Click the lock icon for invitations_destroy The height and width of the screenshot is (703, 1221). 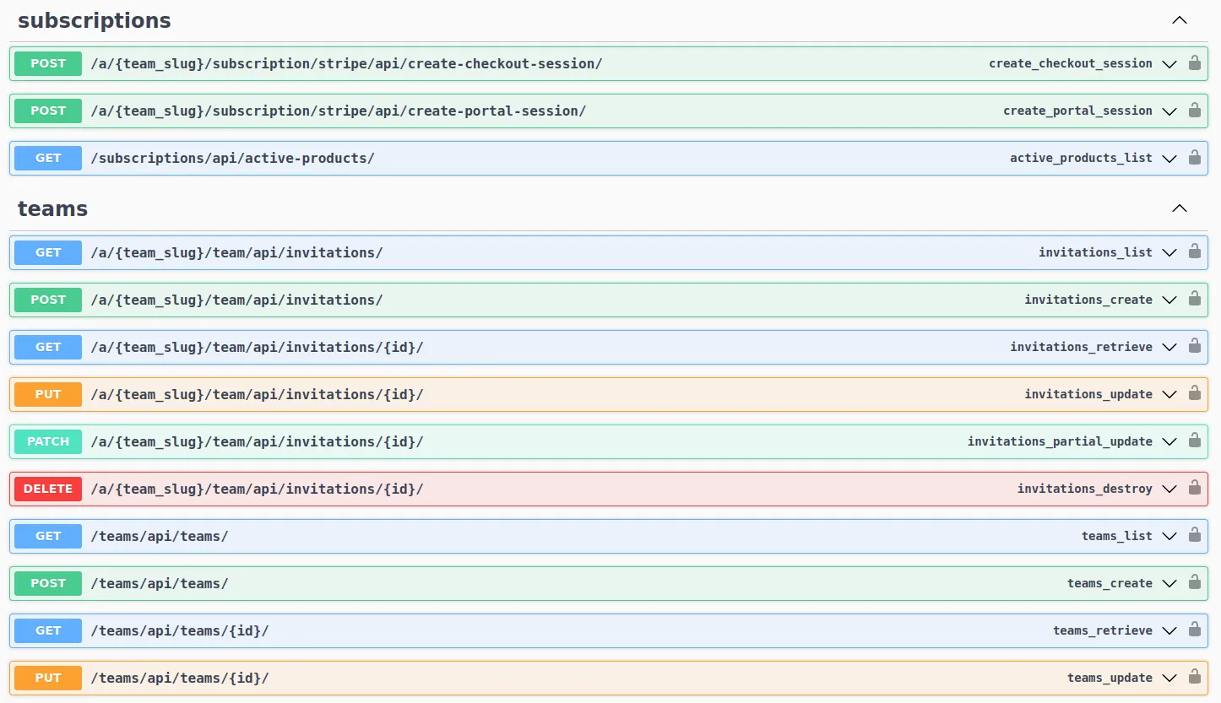1195,488
